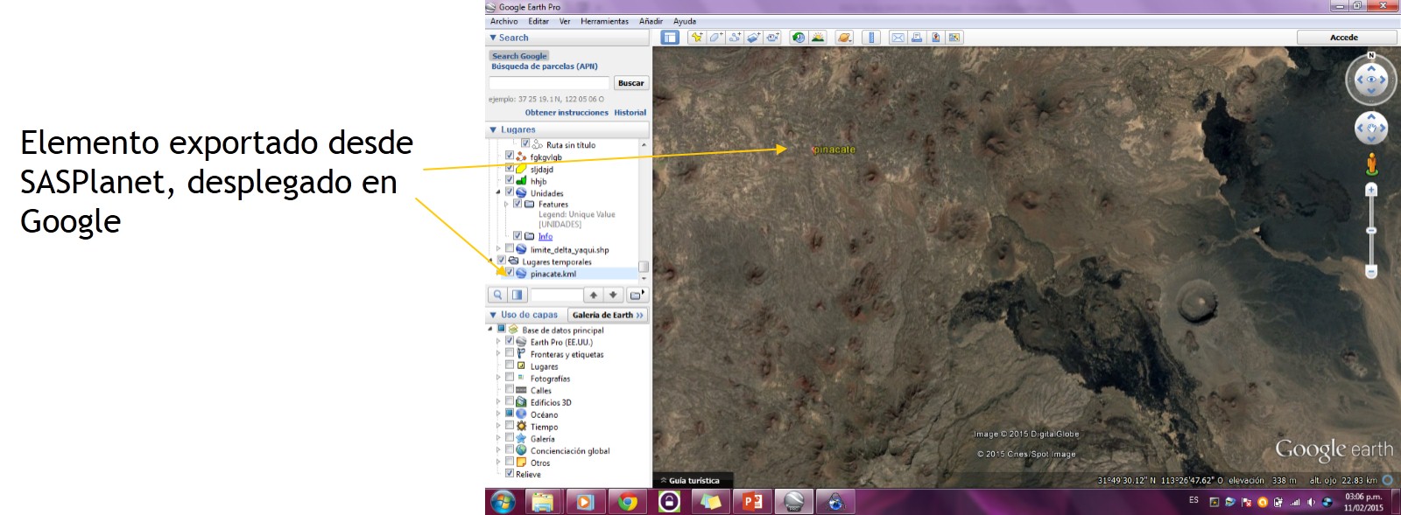The height and width of the screenshot is (515, 1401).
Task: Open the Archivo menu
Action: click(503, 22)
